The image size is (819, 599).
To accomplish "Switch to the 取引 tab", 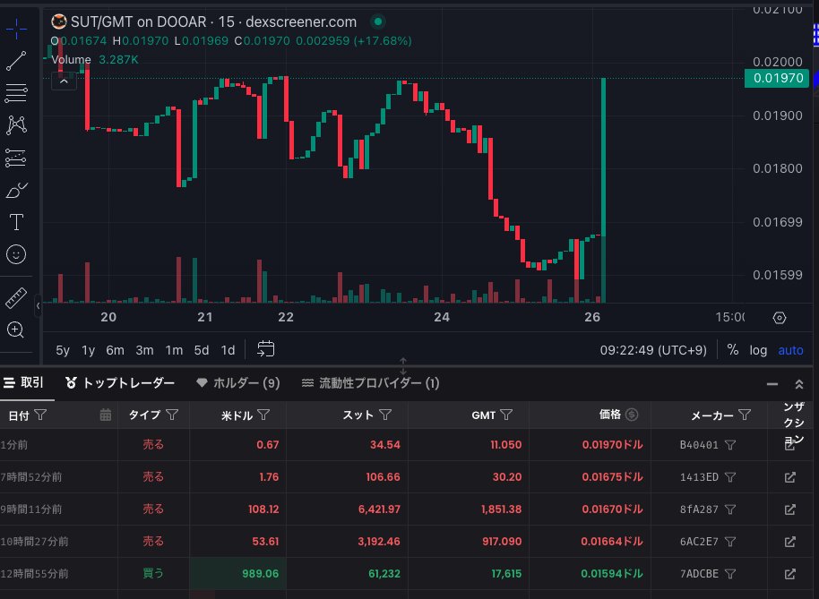I will pos(23,382).
